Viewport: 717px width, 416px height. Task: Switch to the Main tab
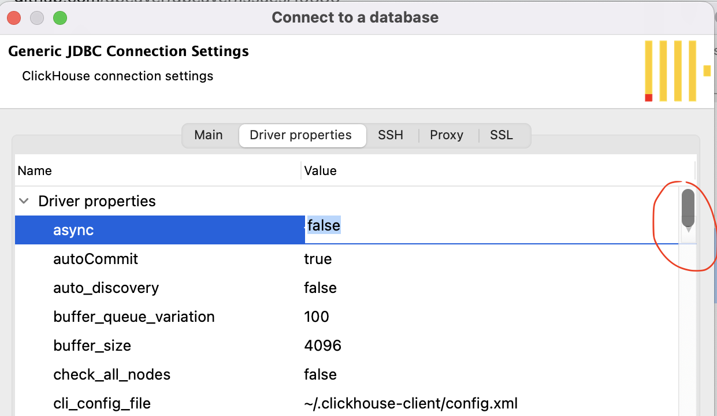208,135
